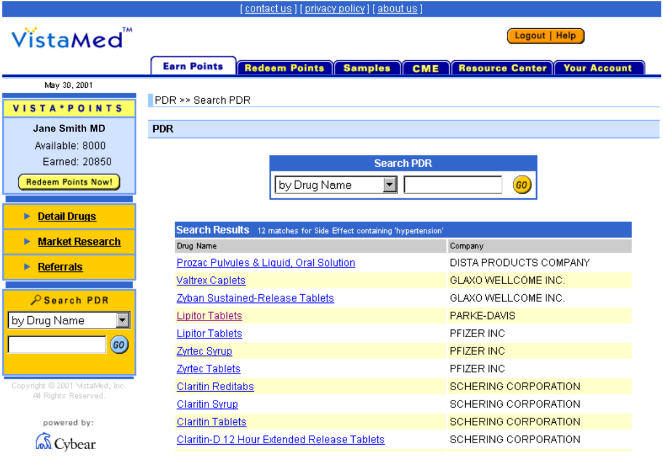Click the sidebar Search PDR text field
The width and height of the screenshot is (663, 458).
coord(57,345)
